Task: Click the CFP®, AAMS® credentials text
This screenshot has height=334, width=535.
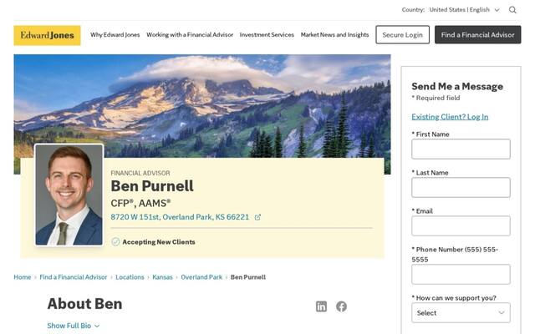Action: point(140,203)
